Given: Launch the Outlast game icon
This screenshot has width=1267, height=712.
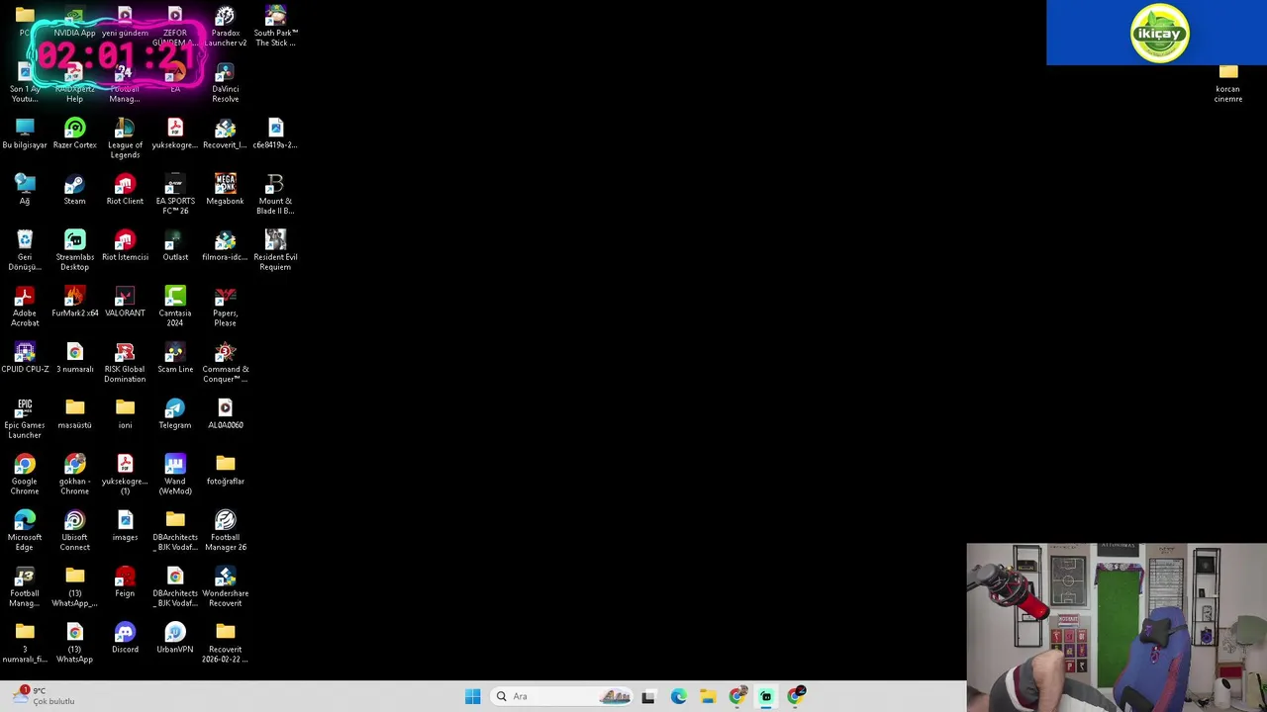Looking at the screenshot, I should pyautogui.click(x=175, y=246).
